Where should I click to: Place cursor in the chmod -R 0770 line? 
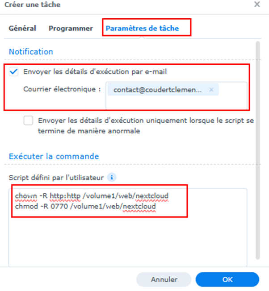tap(85, 206)
